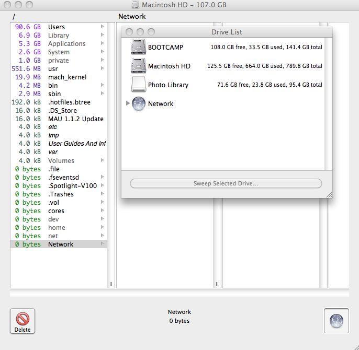This screenshot has width=359, height=350.
Task: Click the globe icon button at bottom right
Action: [336, 321]
